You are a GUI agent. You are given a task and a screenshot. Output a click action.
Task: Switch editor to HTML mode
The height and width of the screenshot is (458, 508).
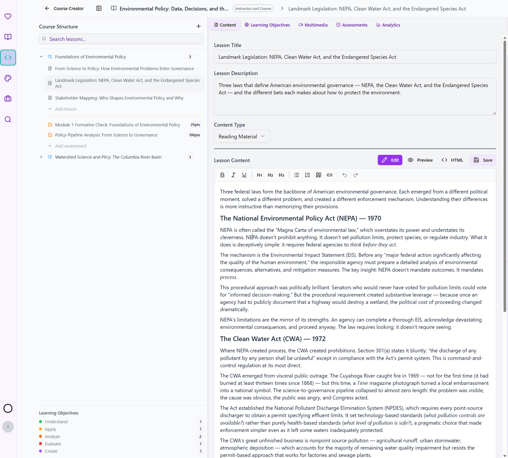pyautogui.click(x=452, y=160)
